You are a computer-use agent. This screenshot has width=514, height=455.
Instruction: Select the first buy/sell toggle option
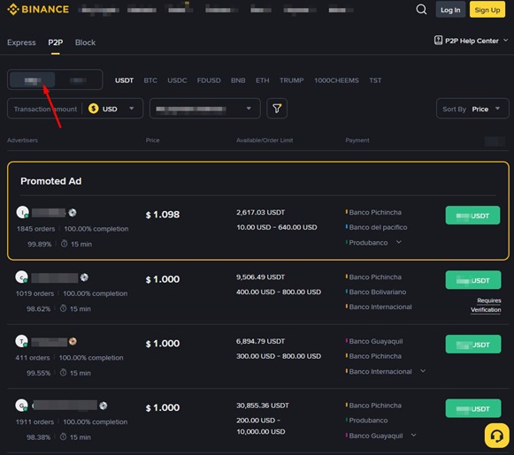click(x=32, y=80)
